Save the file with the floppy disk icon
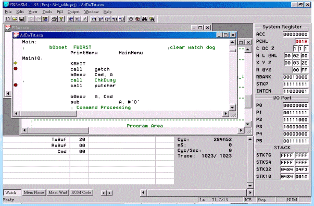The image size is (314, 206). pos(22,19)
